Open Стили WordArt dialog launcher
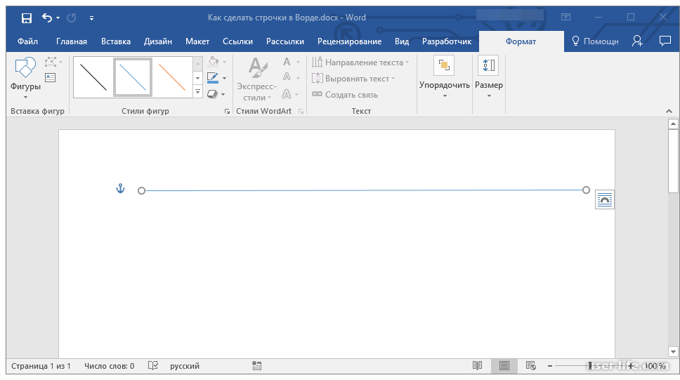The image size is (680, 380). [301, 112]
